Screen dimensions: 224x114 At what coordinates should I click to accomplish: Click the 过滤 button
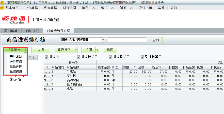41,50
